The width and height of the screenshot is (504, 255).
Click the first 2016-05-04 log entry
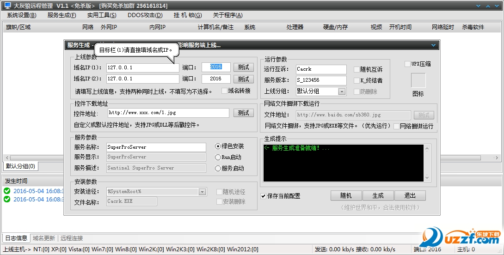(x=38, y=191)
